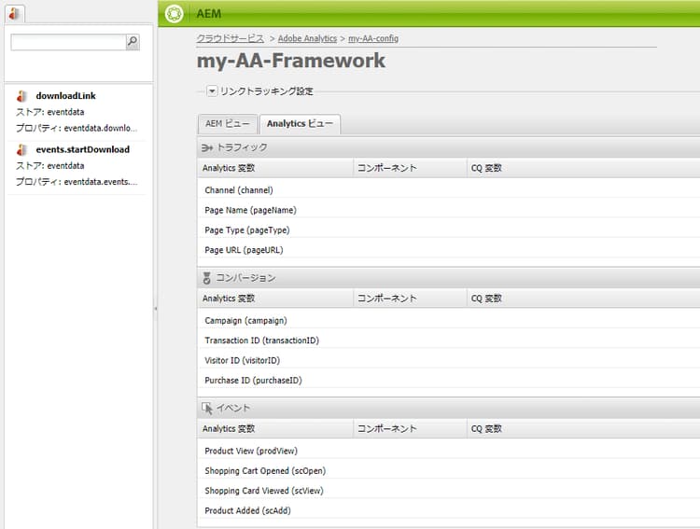Click Analytics variable header in conversion table

(x=275, y=299)
